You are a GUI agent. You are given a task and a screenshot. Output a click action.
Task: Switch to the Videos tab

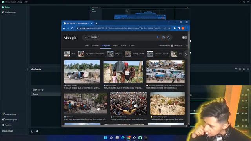[123, 45]
